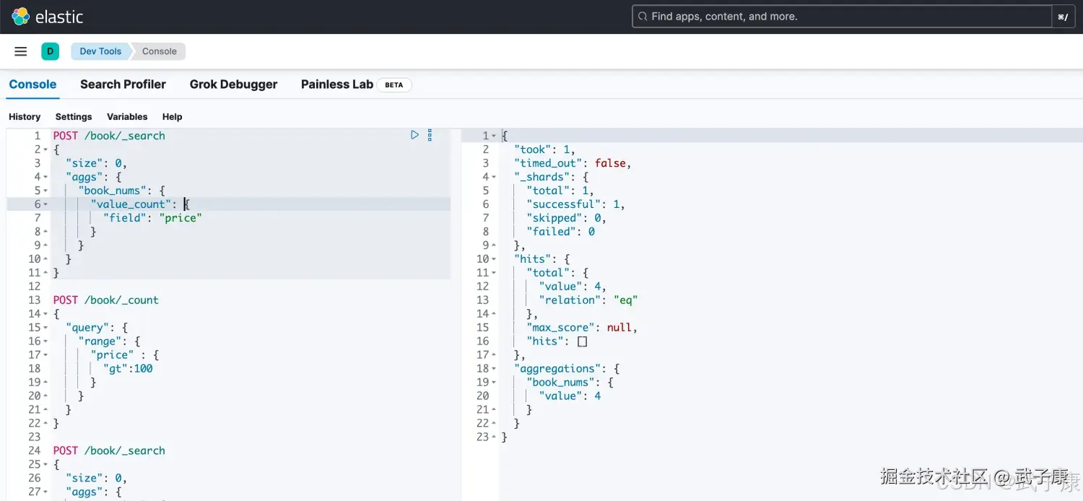1083x501 pixels.
Task: Collapse the fold arrow at editor line 2
Action: pos(46,149)
